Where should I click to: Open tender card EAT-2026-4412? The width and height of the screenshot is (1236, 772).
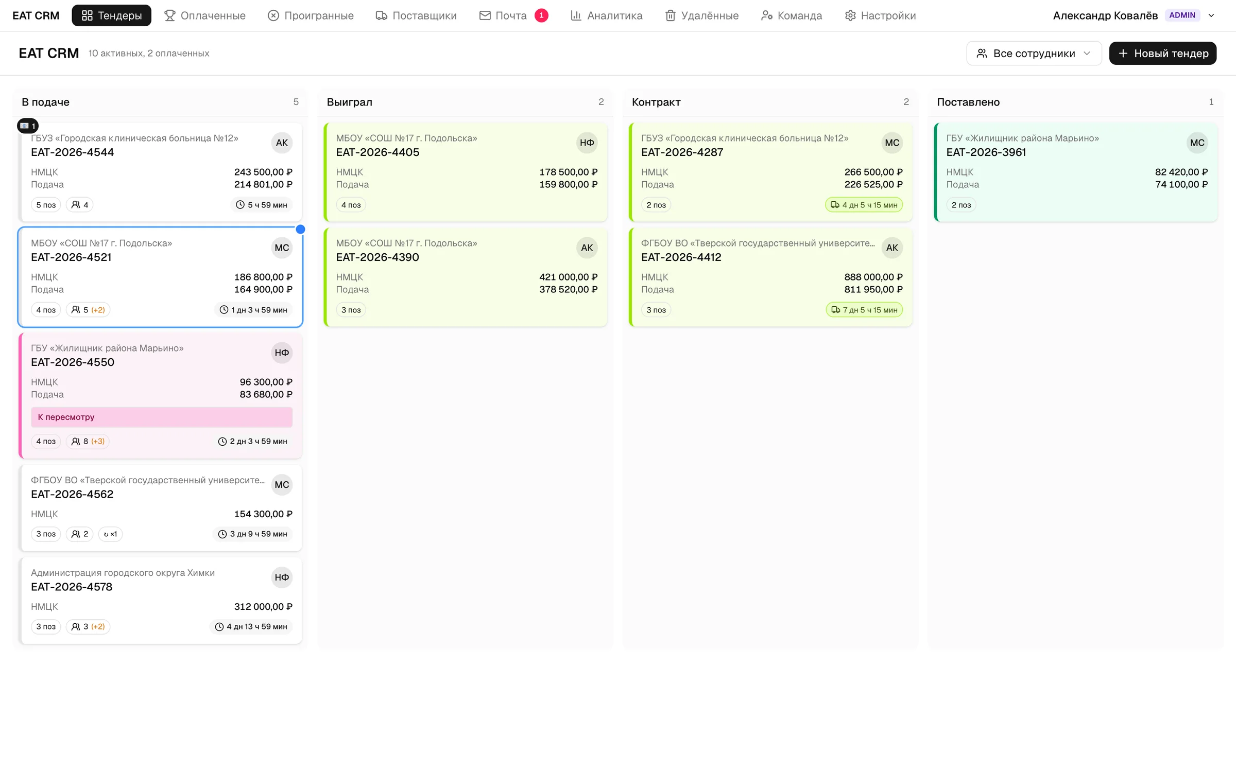[771, 277]
